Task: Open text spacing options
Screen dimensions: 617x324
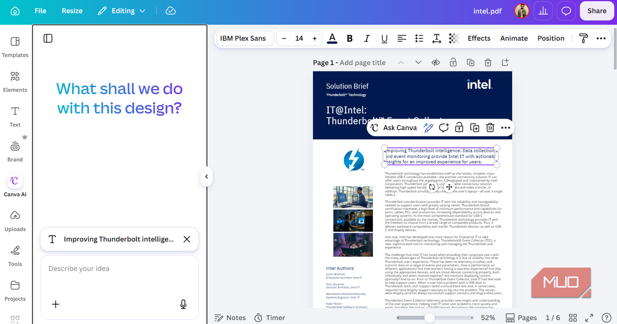Action: (437, 38)
